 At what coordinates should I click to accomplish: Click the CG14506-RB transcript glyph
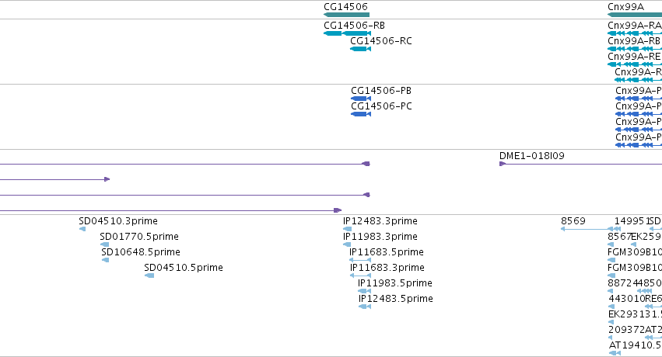(347, 33)
